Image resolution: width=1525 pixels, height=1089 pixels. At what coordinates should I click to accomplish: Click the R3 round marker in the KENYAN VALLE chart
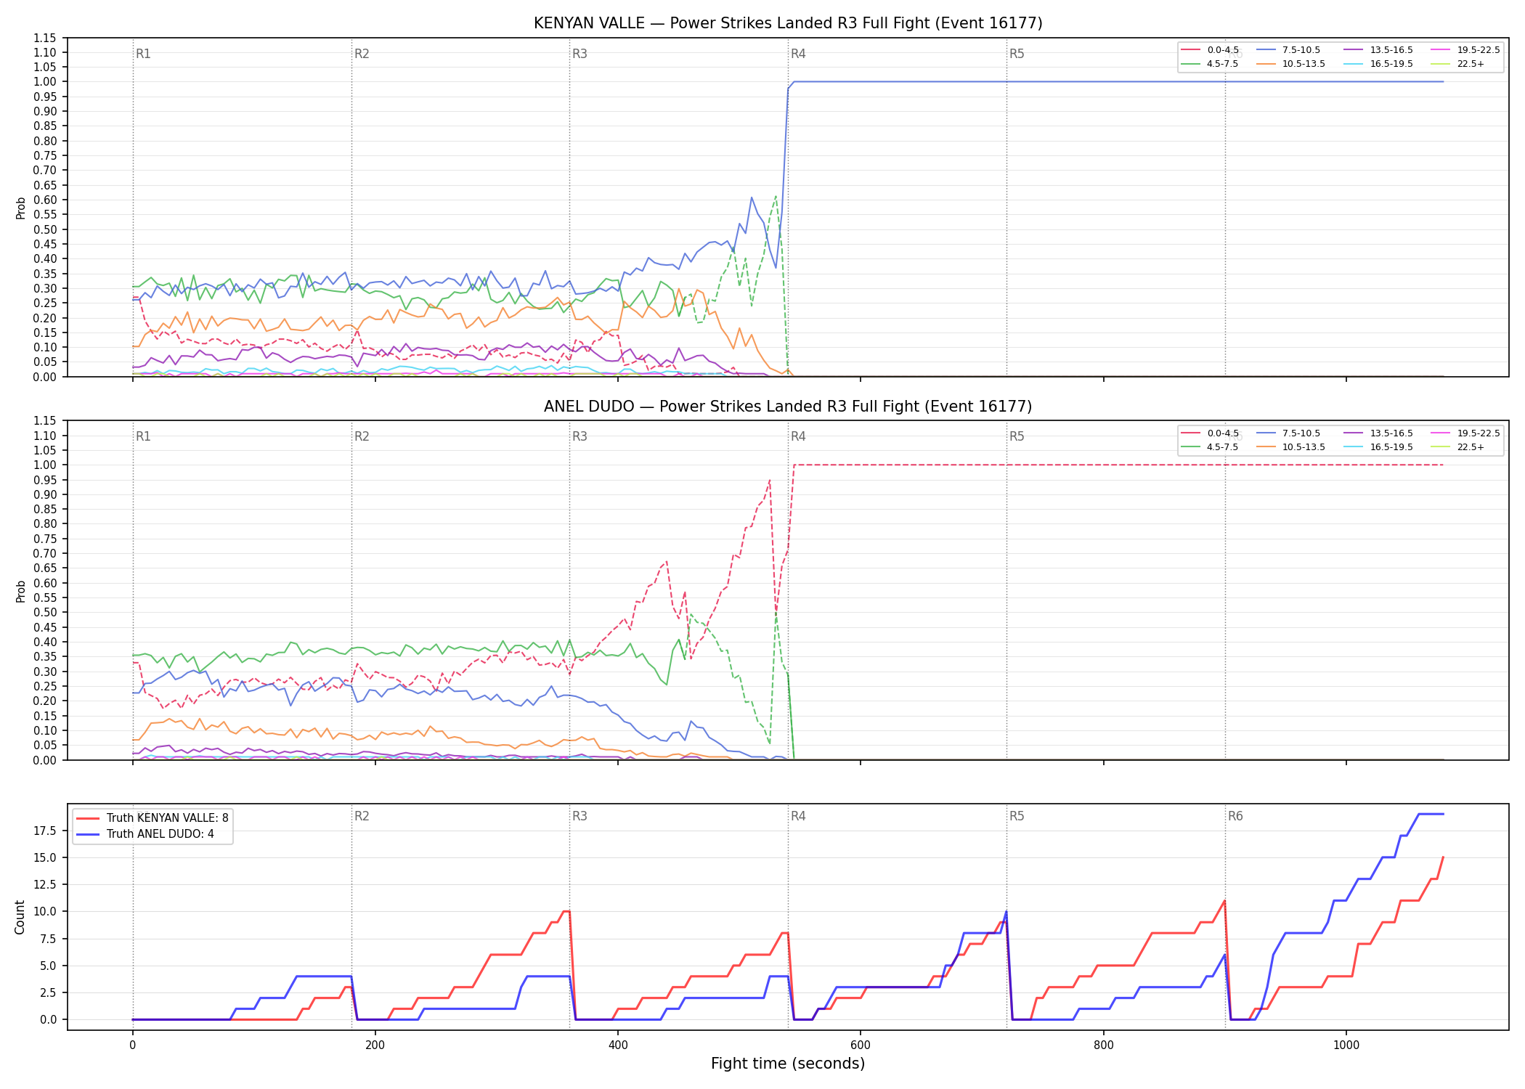coord(579,54)
